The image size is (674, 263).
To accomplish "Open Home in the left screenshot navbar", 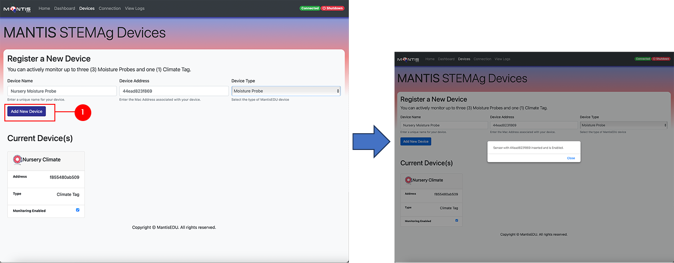I will (x=44, y=8).
